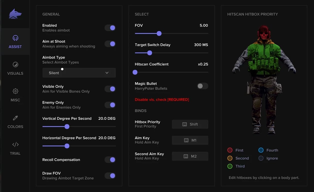
Task: Click the keyboard icon in the M2 bind
Action: click(x=186, y=156)
